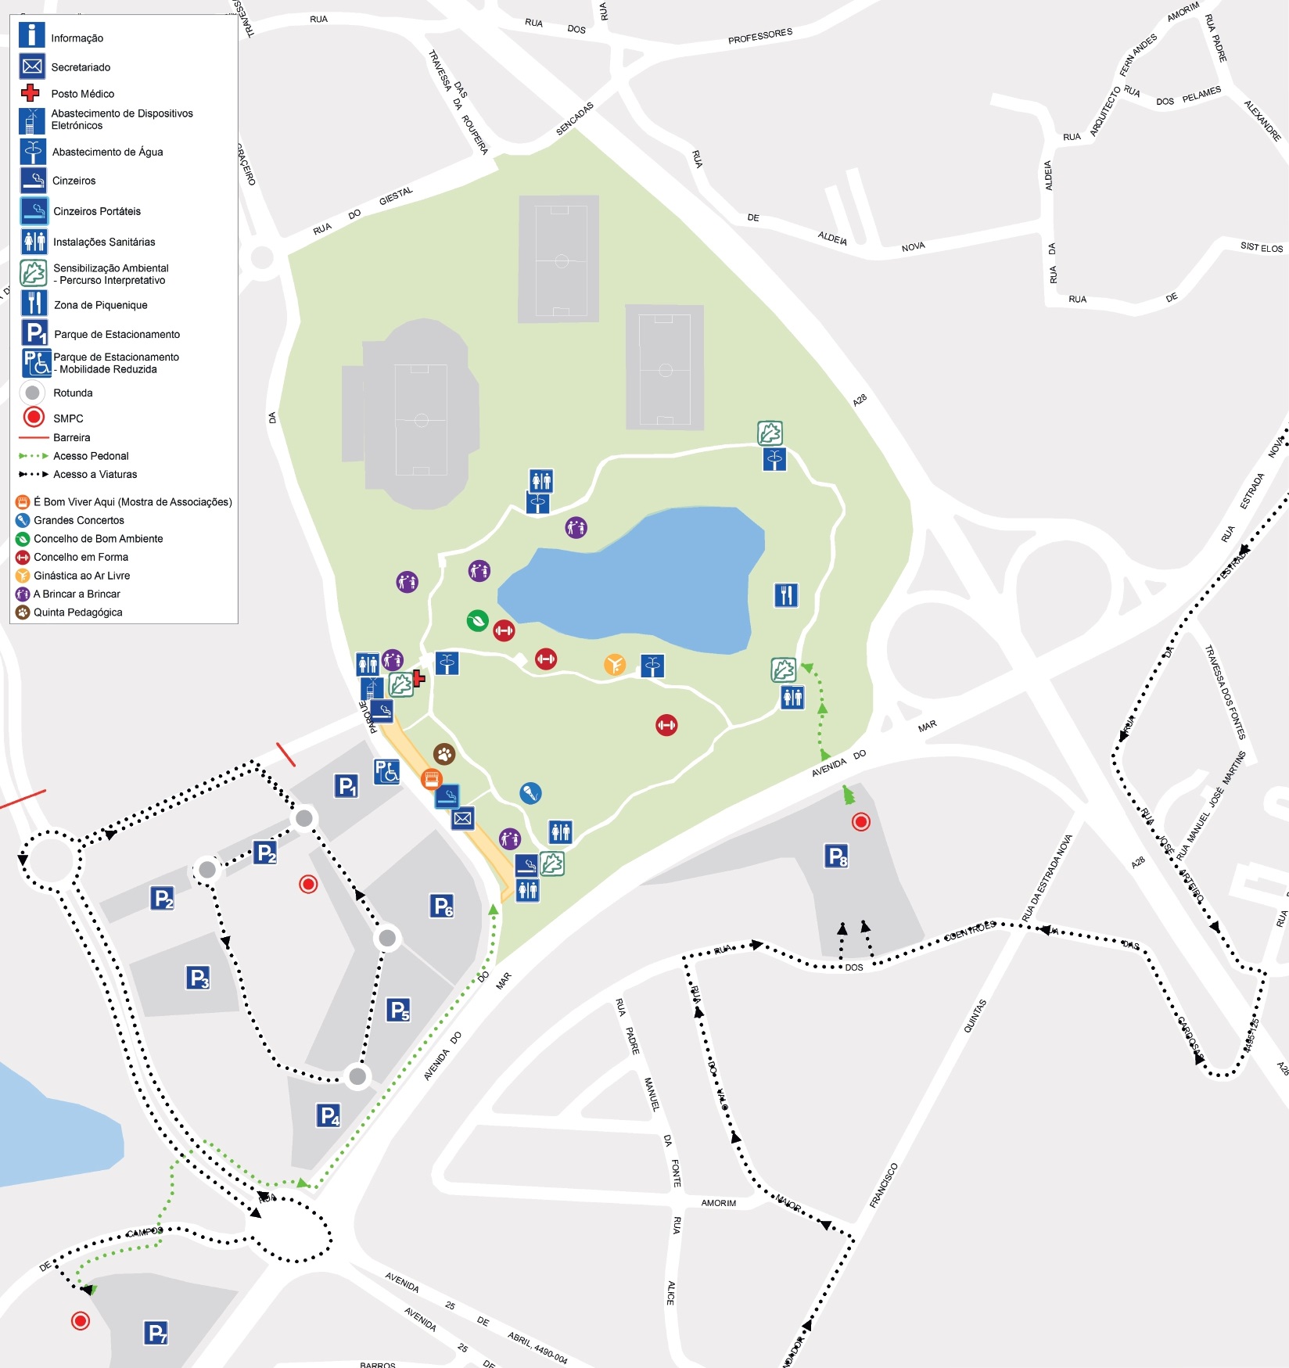Screen dimensions: 1289x1368
Task: Click the 'Zona de Piquenique' legend label
Action: click(x=100, y=305)
